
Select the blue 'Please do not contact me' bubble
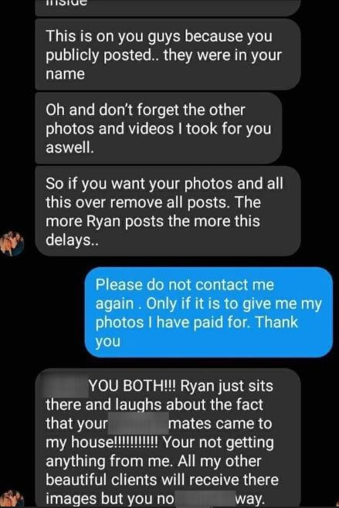(x=208, y=313)
